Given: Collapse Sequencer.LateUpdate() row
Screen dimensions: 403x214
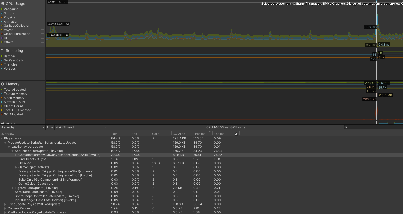Looking at the screenshot, I should pos(12,151).
